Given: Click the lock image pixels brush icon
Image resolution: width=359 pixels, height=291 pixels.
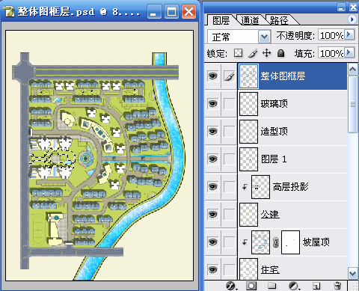Looking at the screenshot, I should pyautogui.click(x=253, y=53).
